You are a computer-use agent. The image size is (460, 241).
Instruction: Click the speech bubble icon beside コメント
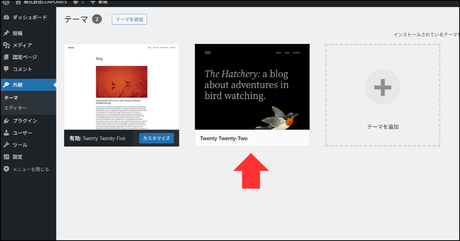pos(7,69)
